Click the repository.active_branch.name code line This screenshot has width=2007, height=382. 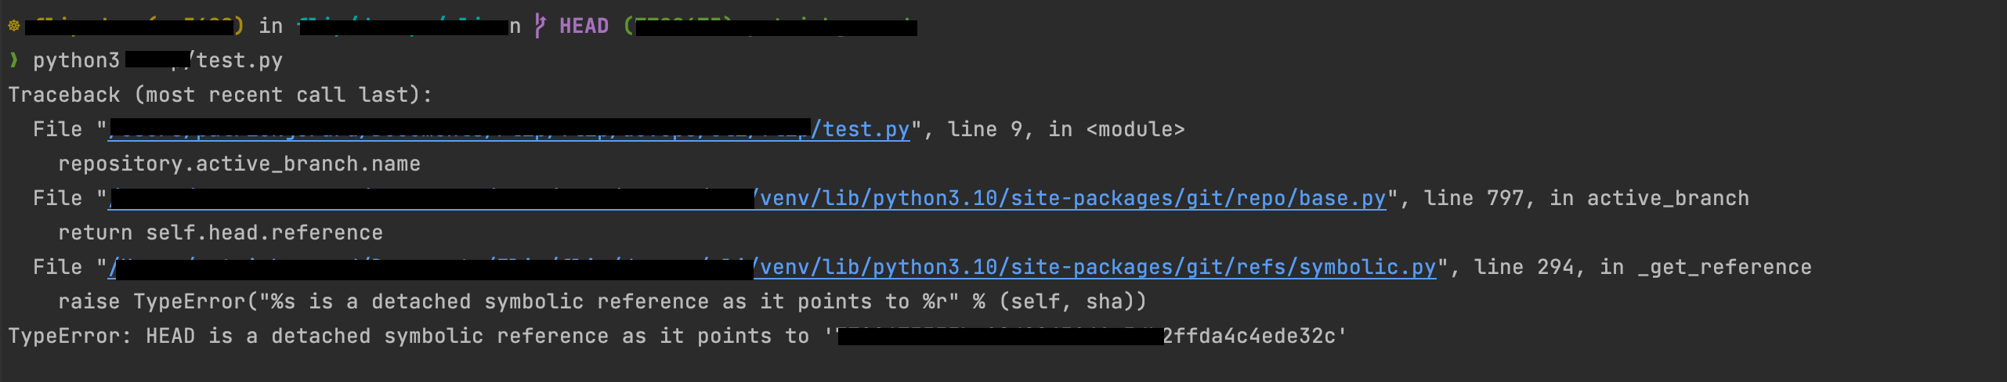[239, 164]
